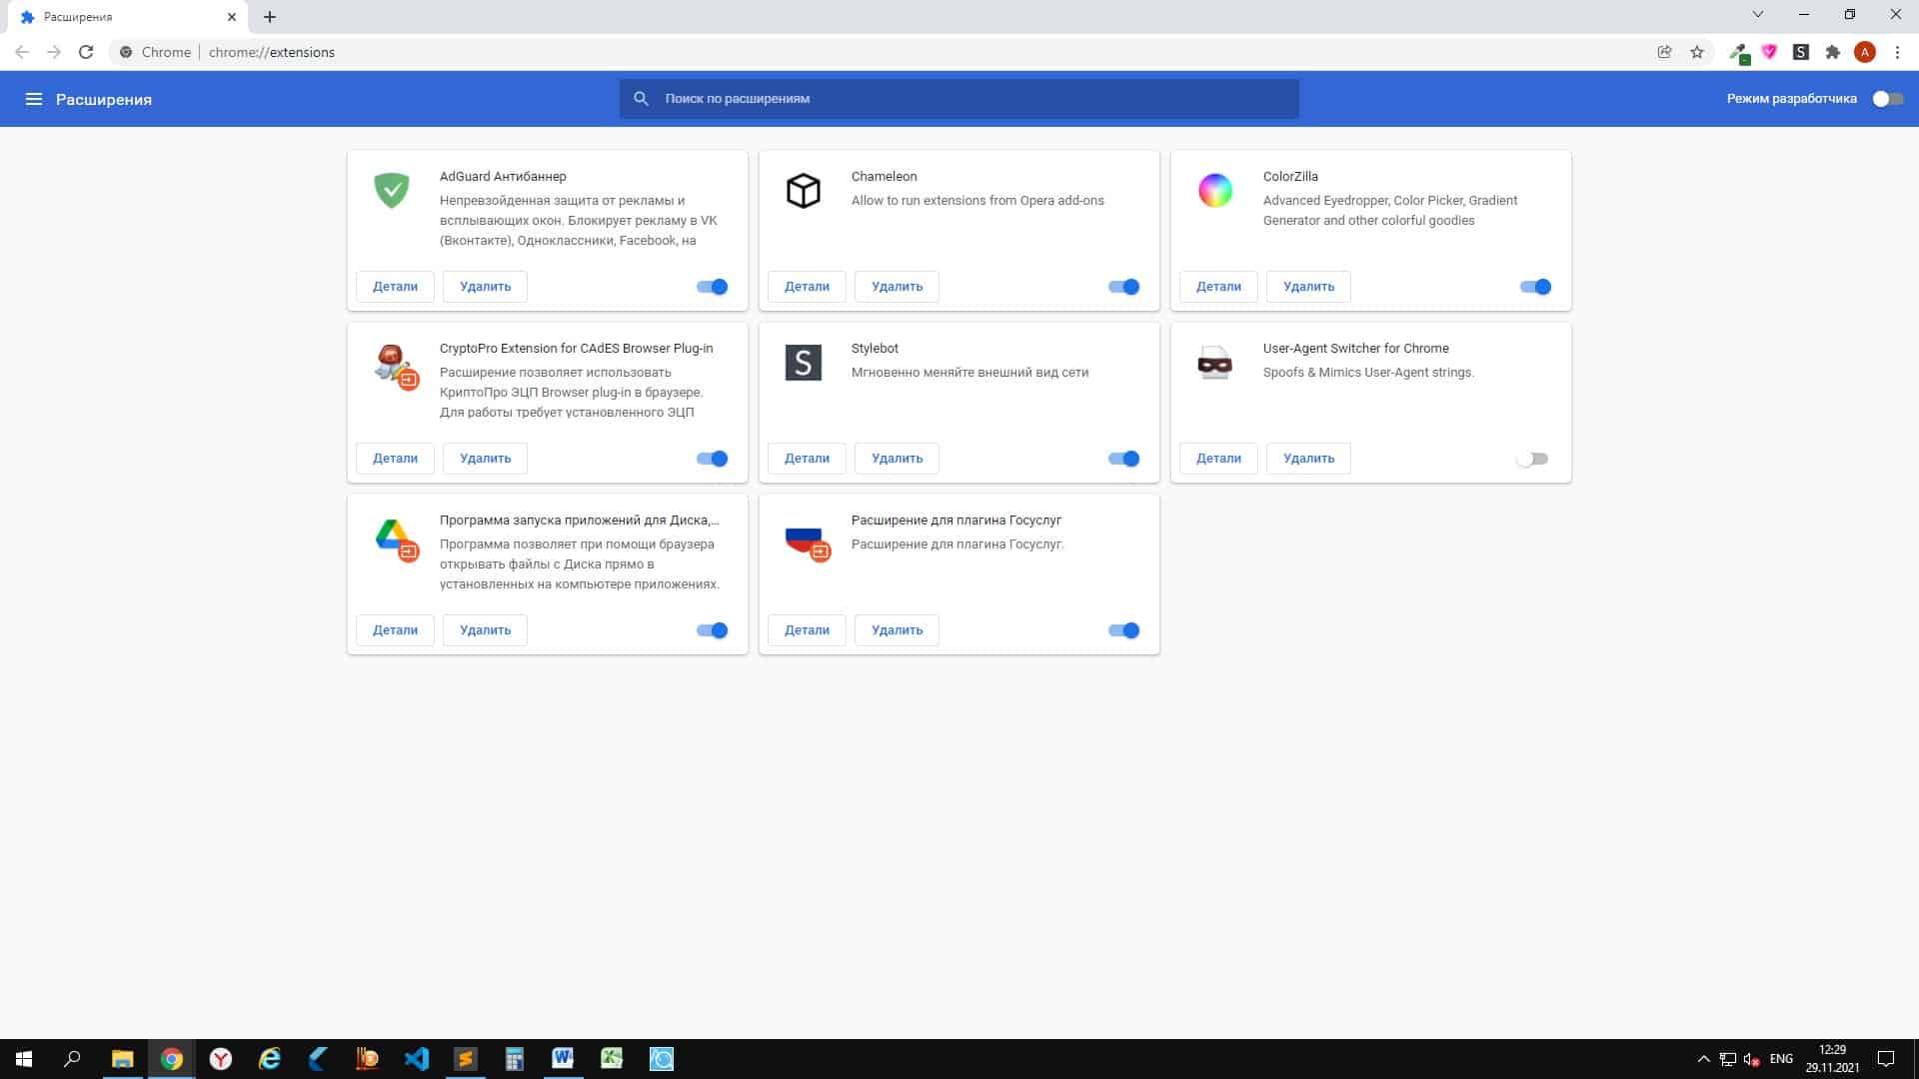1919x1079 pixels.
Task: Enable User-Agent Switcher for Chrome toggle
Action: [x=1531, y=459]
